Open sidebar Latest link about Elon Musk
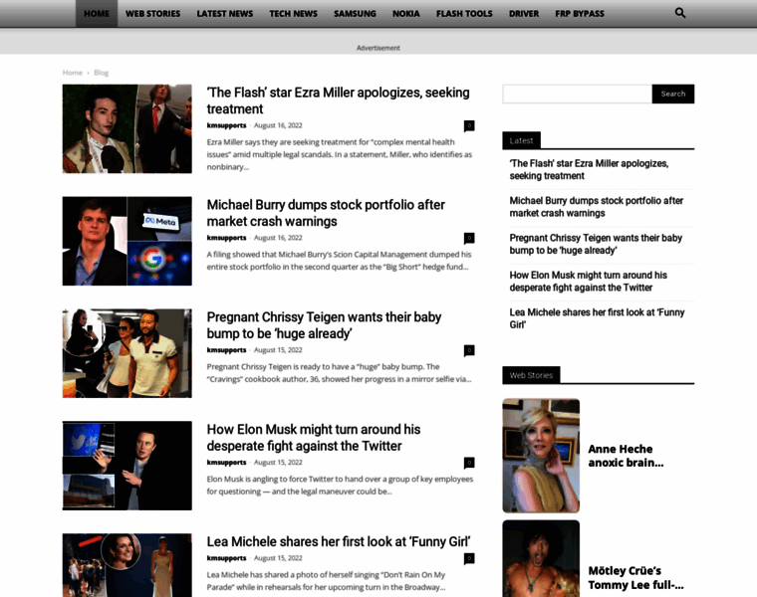This screenshot has width=757, height=597. [588, 282]
